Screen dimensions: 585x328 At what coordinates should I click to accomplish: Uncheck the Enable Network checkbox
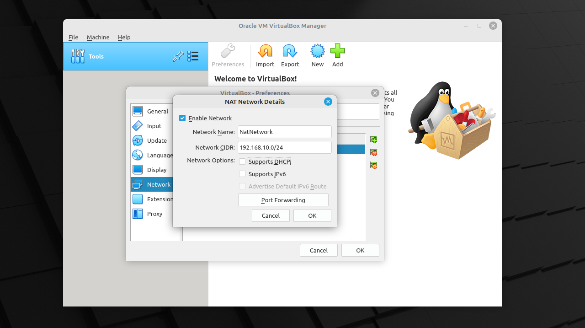point(182,118)
